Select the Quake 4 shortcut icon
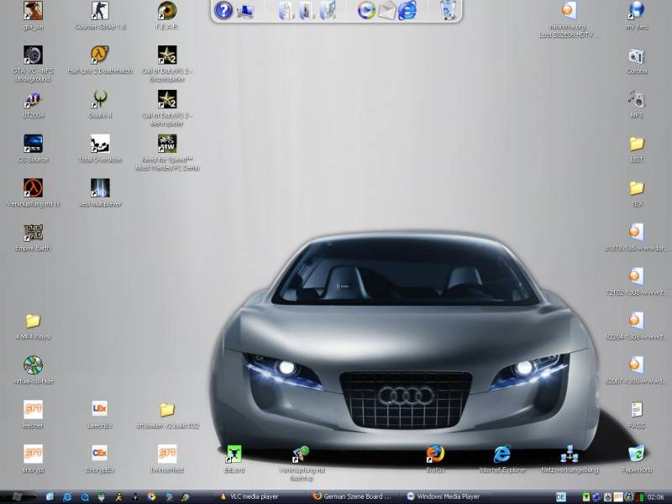672x504 pixels. (x=100, y=99)
